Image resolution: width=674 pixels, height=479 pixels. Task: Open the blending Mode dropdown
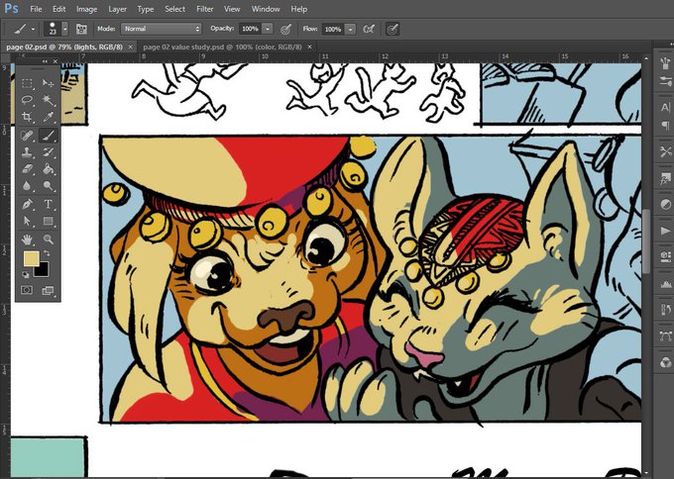point(162,29)
